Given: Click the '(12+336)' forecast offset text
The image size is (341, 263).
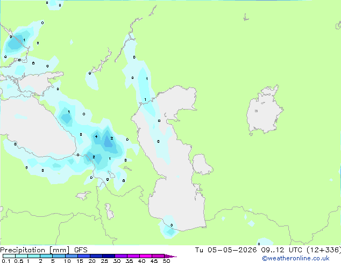Looking at the screenshot, I should click(324, 250).
